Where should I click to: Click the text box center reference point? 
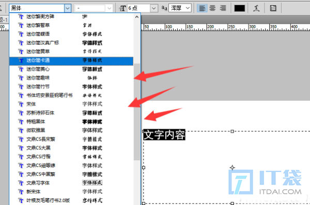click(233, 167)
